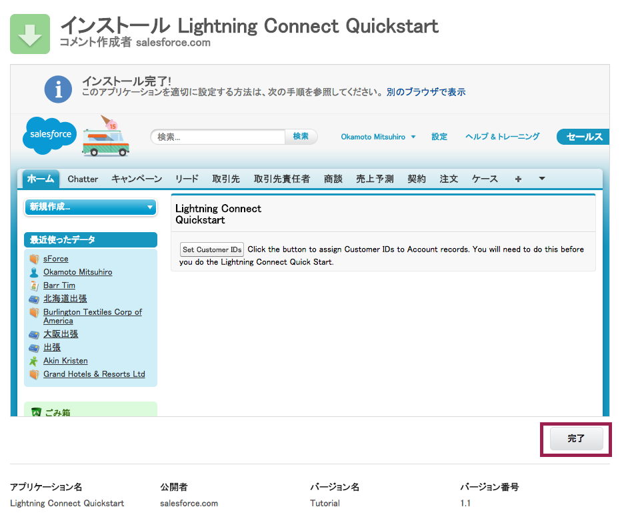This screenshot has width=626, height=517.
Task: Click into the 検索 search field
Action: click(x=218, y=137)
